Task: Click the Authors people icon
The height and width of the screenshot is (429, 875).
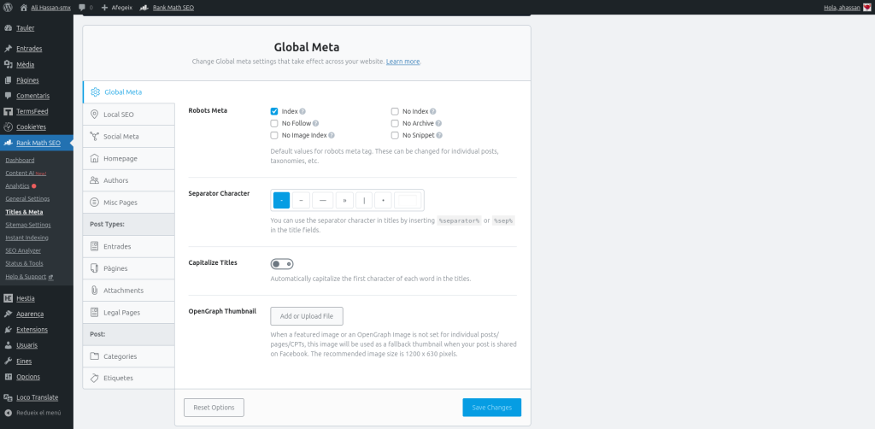Action: [94, 180]
